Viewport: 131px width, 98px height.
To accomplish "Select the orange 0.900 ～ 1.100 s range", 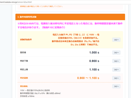I will click(x=88, y=78).
